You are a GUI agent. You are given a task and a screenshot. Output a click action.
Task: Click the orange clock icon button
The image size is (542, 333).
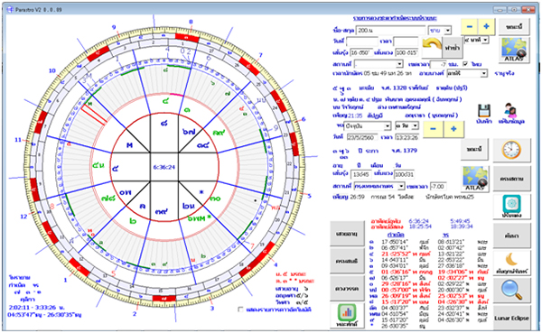[511, 151]
